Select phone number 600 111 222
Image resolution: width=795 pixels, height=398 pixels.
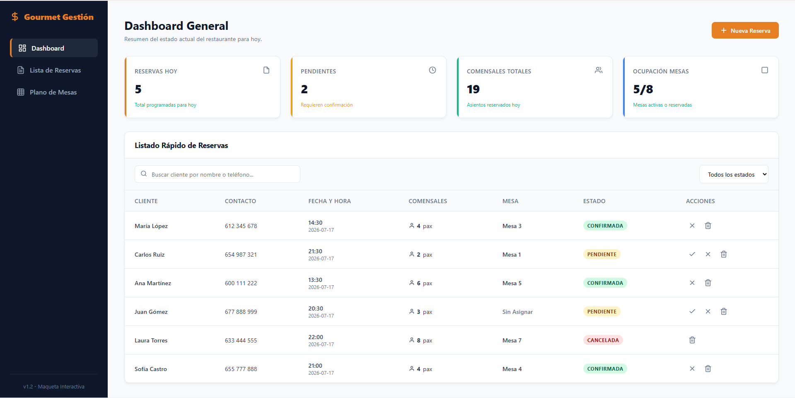pyautogui.click(x=241, y=283)
